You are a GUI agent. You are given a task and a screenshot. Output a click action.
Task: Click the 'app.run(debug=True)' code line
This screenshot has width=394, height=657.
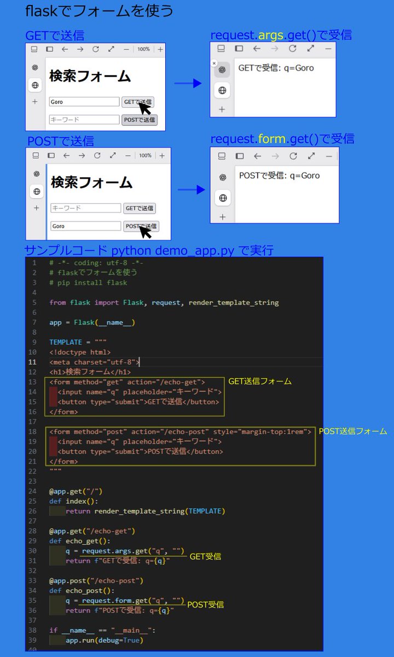click(104, 640)
